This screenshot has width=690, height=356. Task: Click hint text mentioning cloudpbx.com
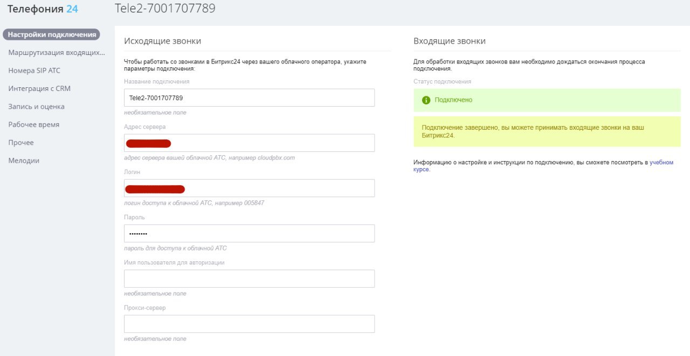coord(209,158)
